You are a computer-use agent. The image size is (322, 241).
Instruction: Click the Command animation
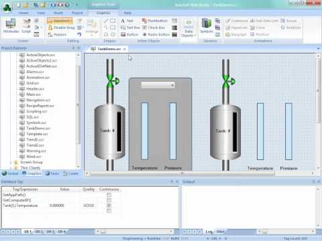coord(237,21)
